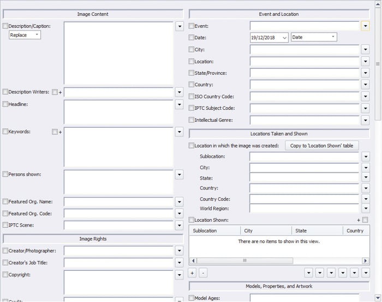Tick the Date checkbox
Image resolution: width=382 pixels, height=302 pixels.
(x=191, y=37)
